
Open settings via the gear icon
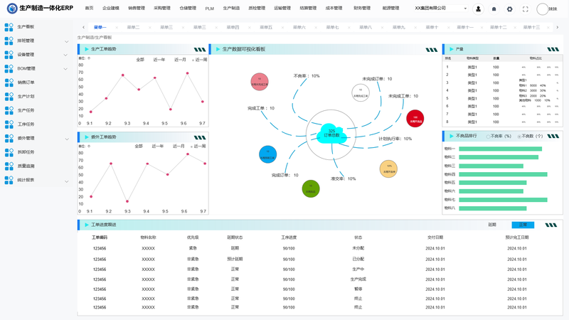tap(509, 9)
